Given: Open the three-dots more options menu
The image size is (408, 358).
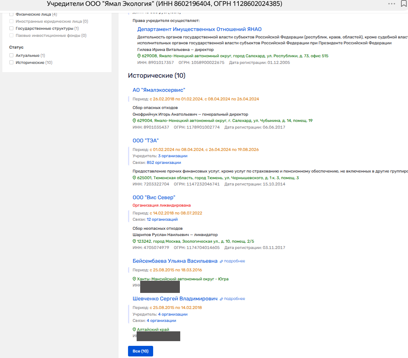Looking at the screenshot, I should (392, 4).
